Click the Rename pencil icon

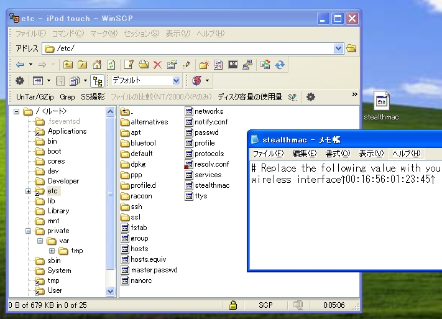(x=186, y=65)
